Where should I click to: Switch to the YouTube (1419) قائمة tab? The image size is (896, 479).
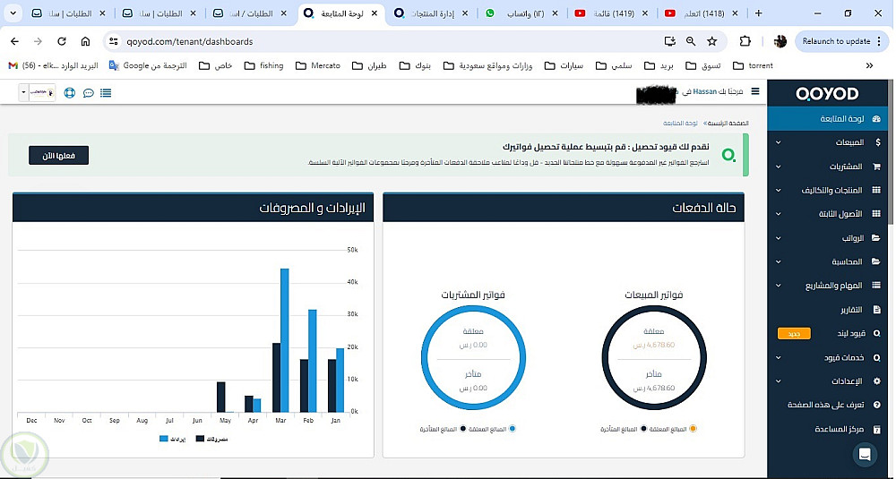611,13
